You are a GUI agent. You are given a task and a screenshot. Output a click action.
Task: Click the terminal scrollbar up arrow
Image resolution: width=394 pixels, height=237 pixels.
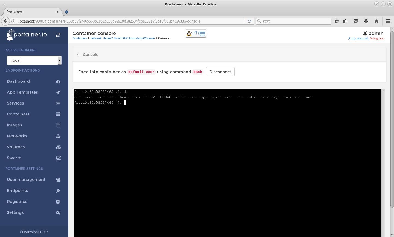coord(383,91)
